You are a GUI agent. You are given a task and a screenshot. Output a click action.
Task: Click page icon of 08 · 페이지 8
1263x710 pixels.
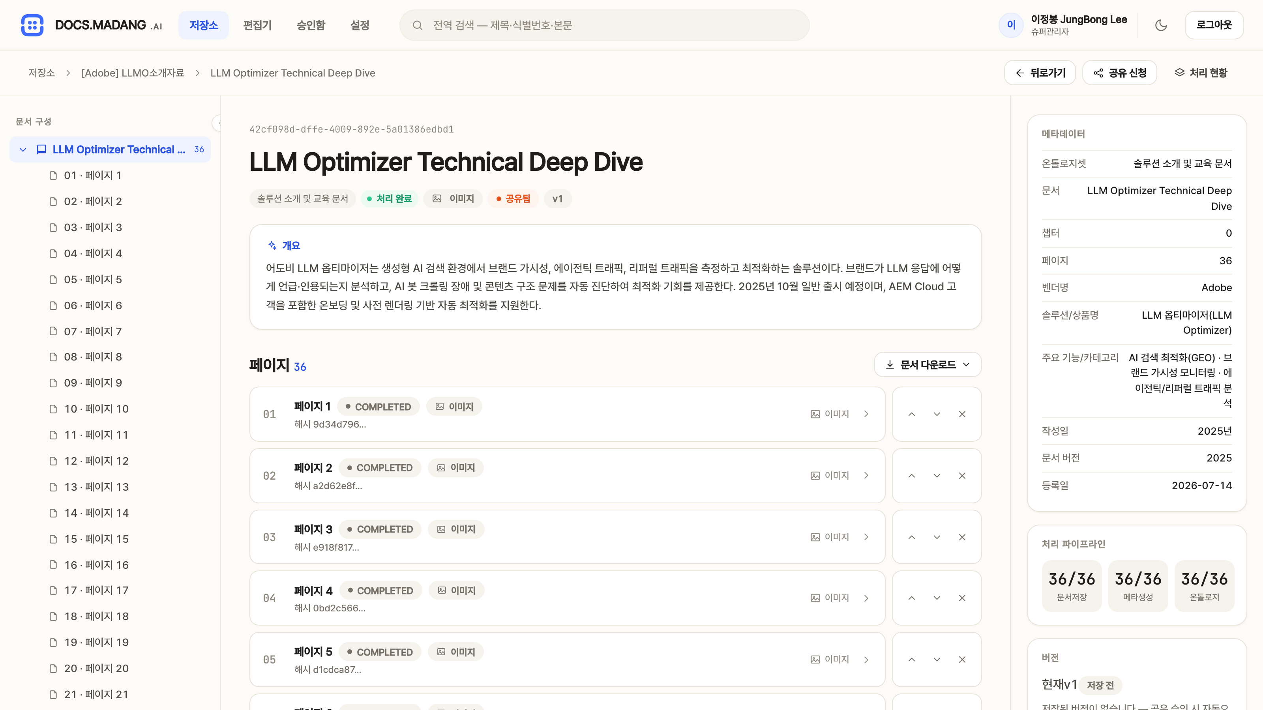53,357
